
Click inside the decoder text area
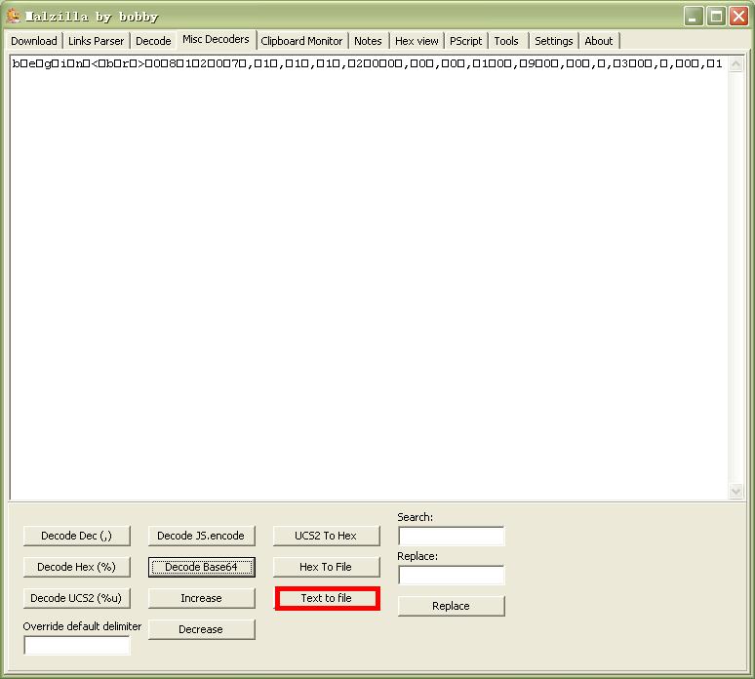(x=369, y=278)
